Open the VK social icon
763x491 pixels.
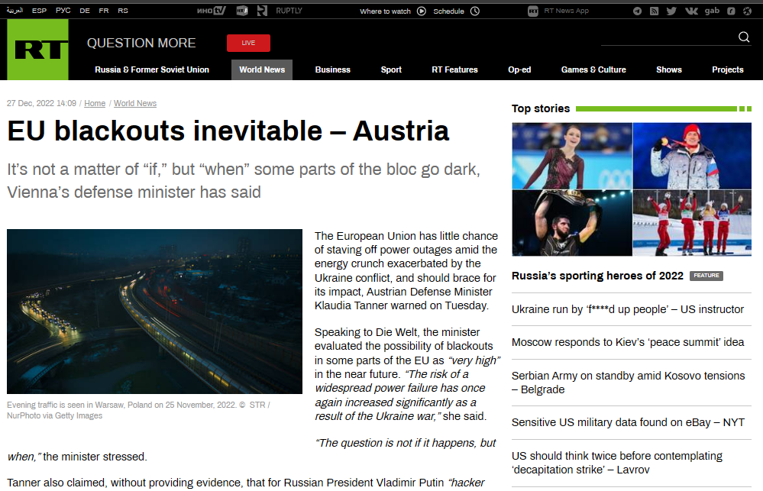click(x=691, y=11)
